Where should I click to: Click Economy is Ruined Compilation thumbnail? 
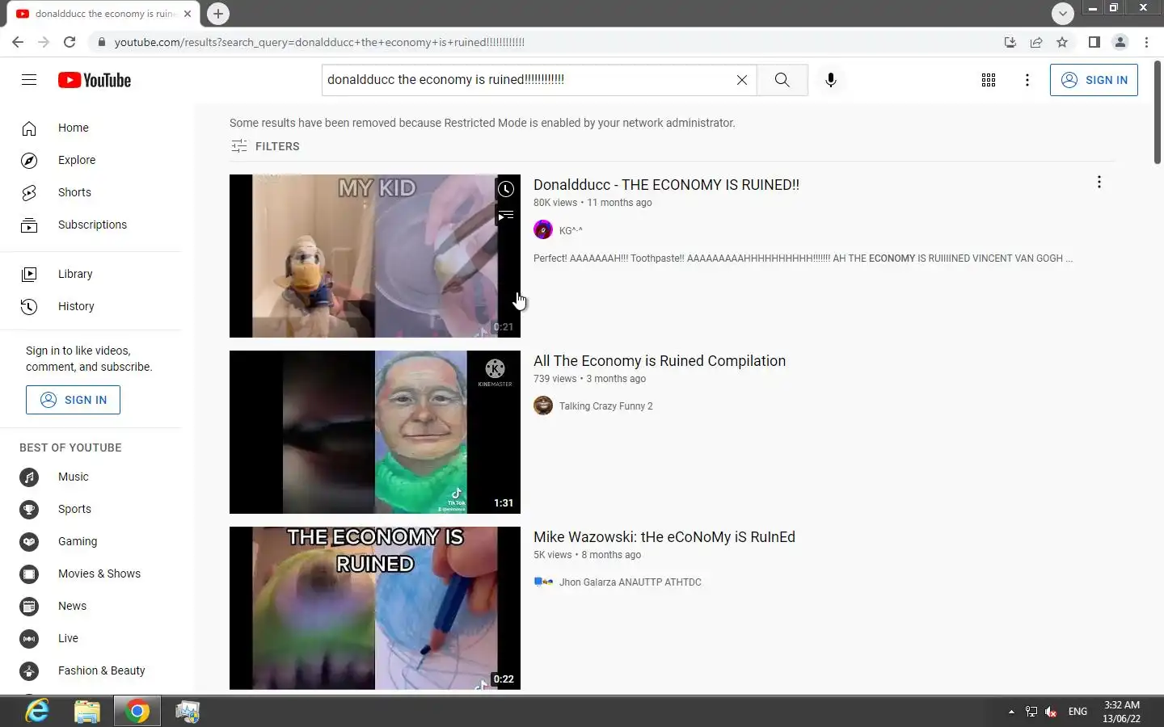[x=375, y=432]
